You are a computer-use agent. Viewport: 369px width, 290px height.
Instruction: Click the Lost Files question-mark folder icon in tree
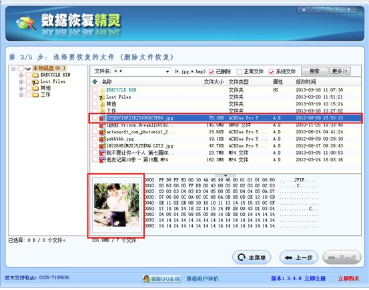tap(35, 81)
